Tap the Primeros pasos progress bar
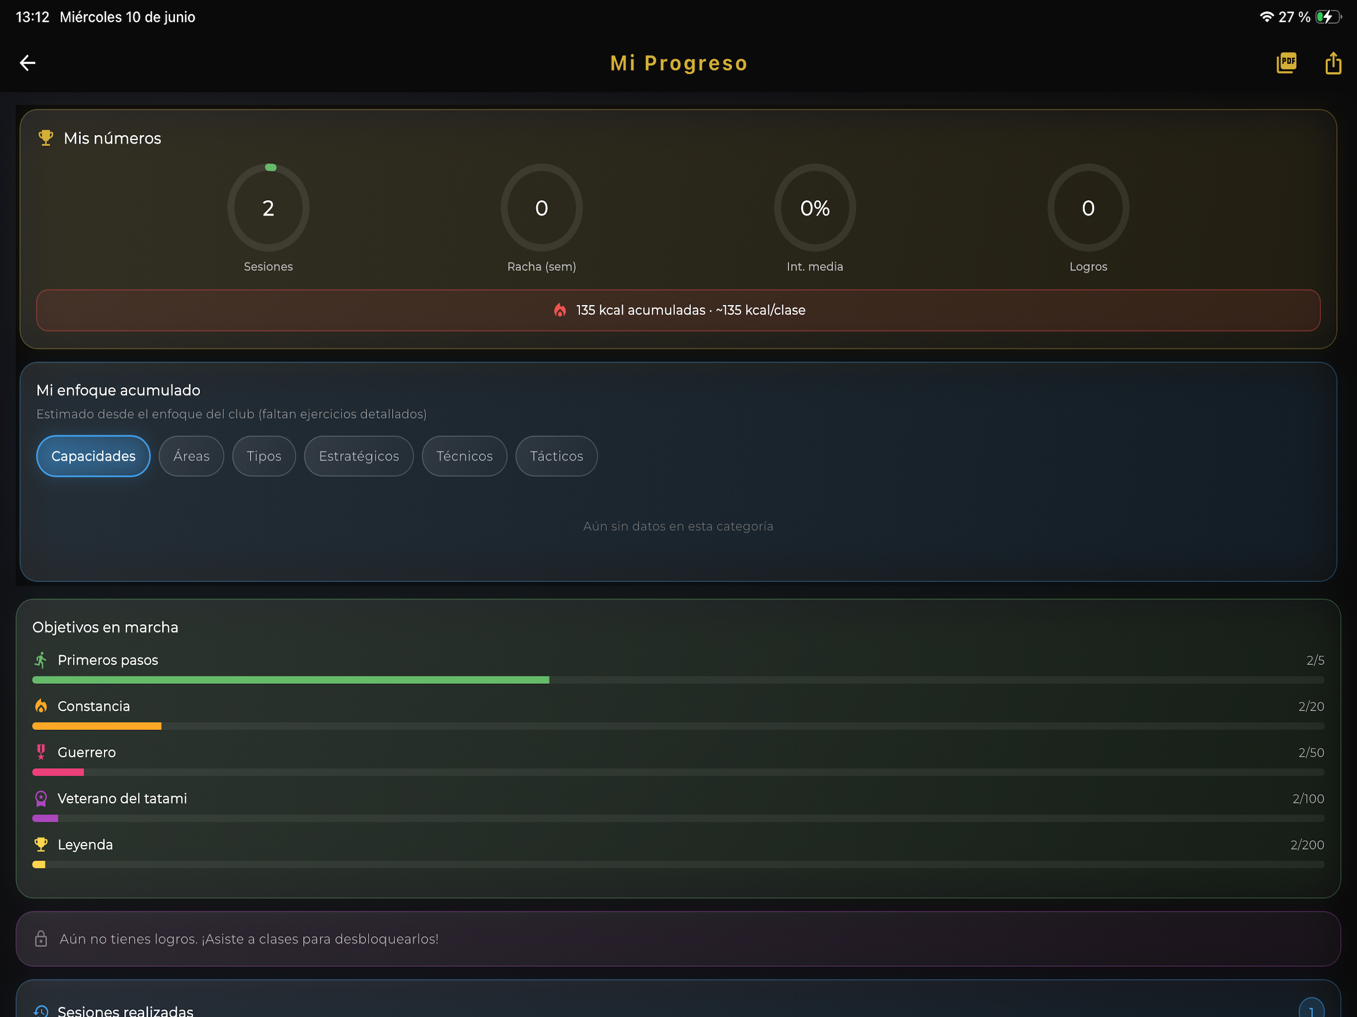 coord(678,680)
